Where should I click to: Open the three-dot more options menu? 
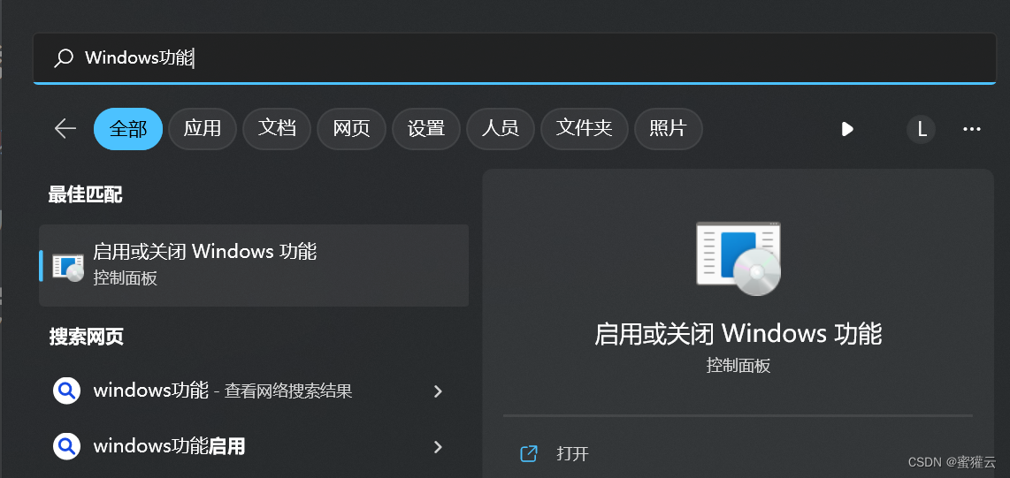coord(971,129)
